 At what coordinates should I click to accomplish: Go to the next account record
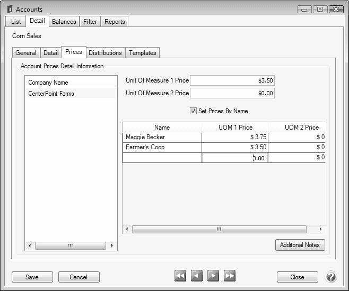click(x=213, y=276)
